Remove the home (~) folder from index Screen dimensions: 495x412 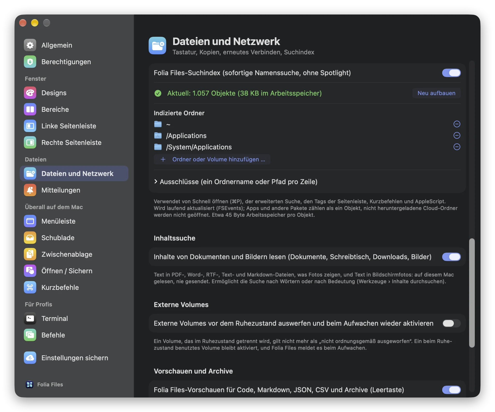pos(457,124)
